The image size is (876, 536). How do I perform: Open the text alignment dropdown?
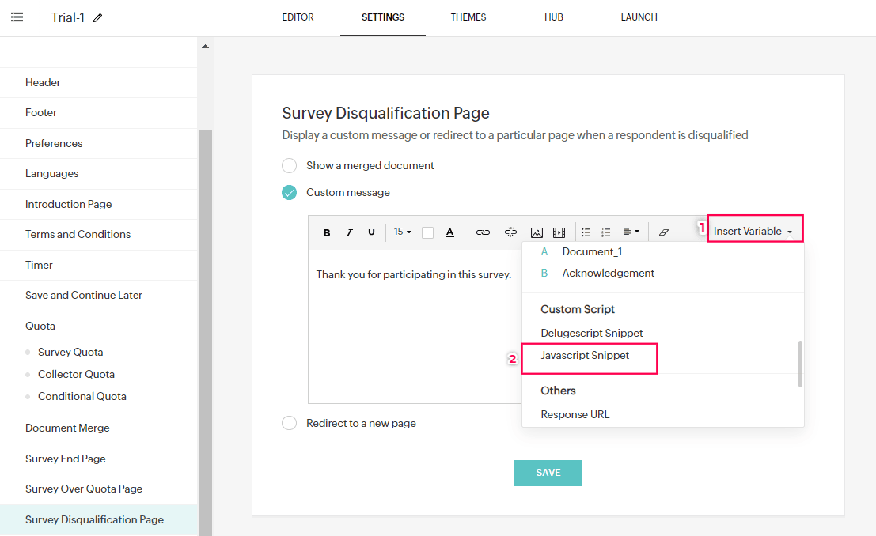(631, 232)
